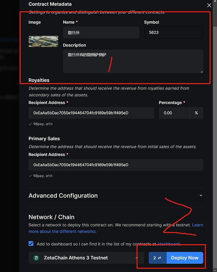Click the percent sign on Percentage field
This screenshot has width=217, height=272.
[x=196, y=113]
